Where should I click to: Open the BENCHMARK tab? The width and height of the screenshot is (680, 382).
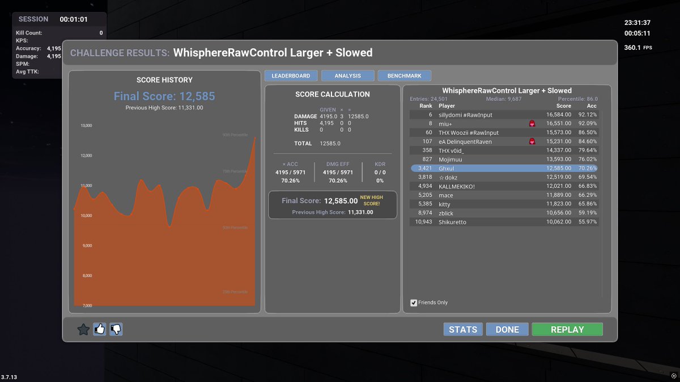405,75
